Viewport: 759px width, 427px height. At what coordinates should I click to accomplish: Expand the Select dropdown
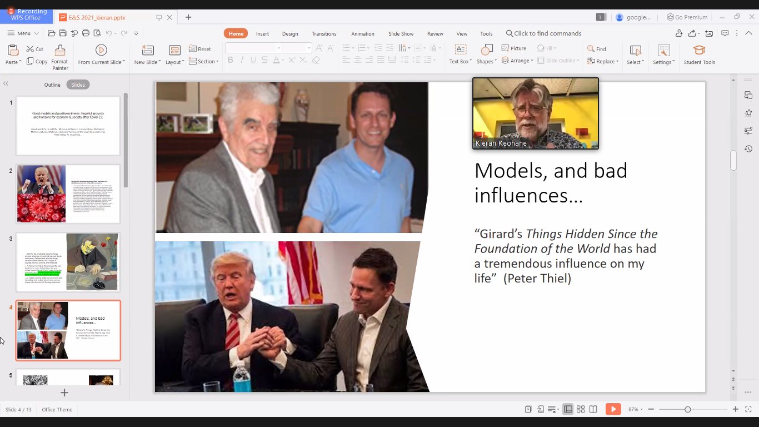[x=636, y=62]
